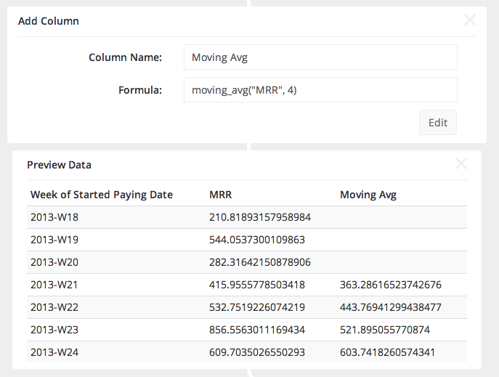Click the Formula label

[139, 90]
